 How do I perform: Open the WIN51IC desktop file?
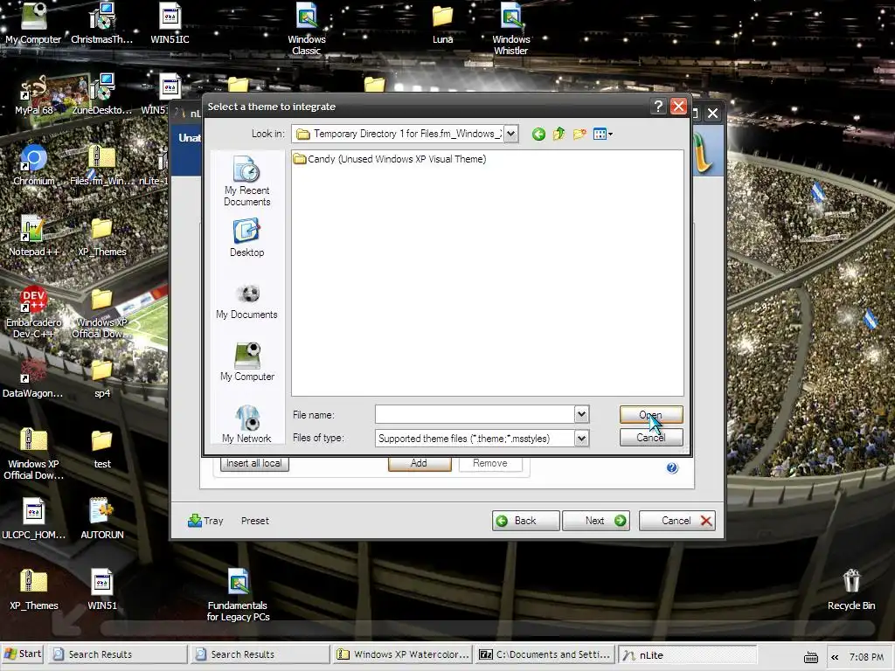[x=170, y=24]
